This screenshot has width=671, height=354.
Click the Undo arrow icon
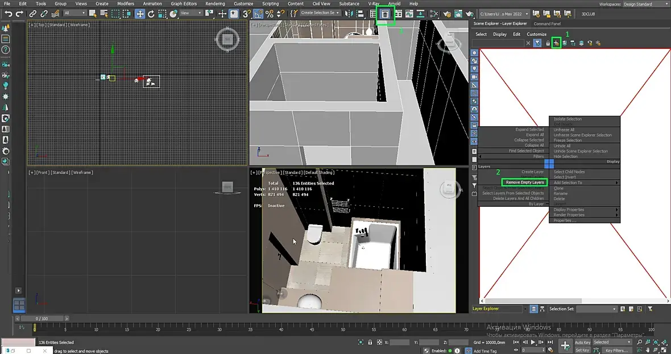pos(8,13)
